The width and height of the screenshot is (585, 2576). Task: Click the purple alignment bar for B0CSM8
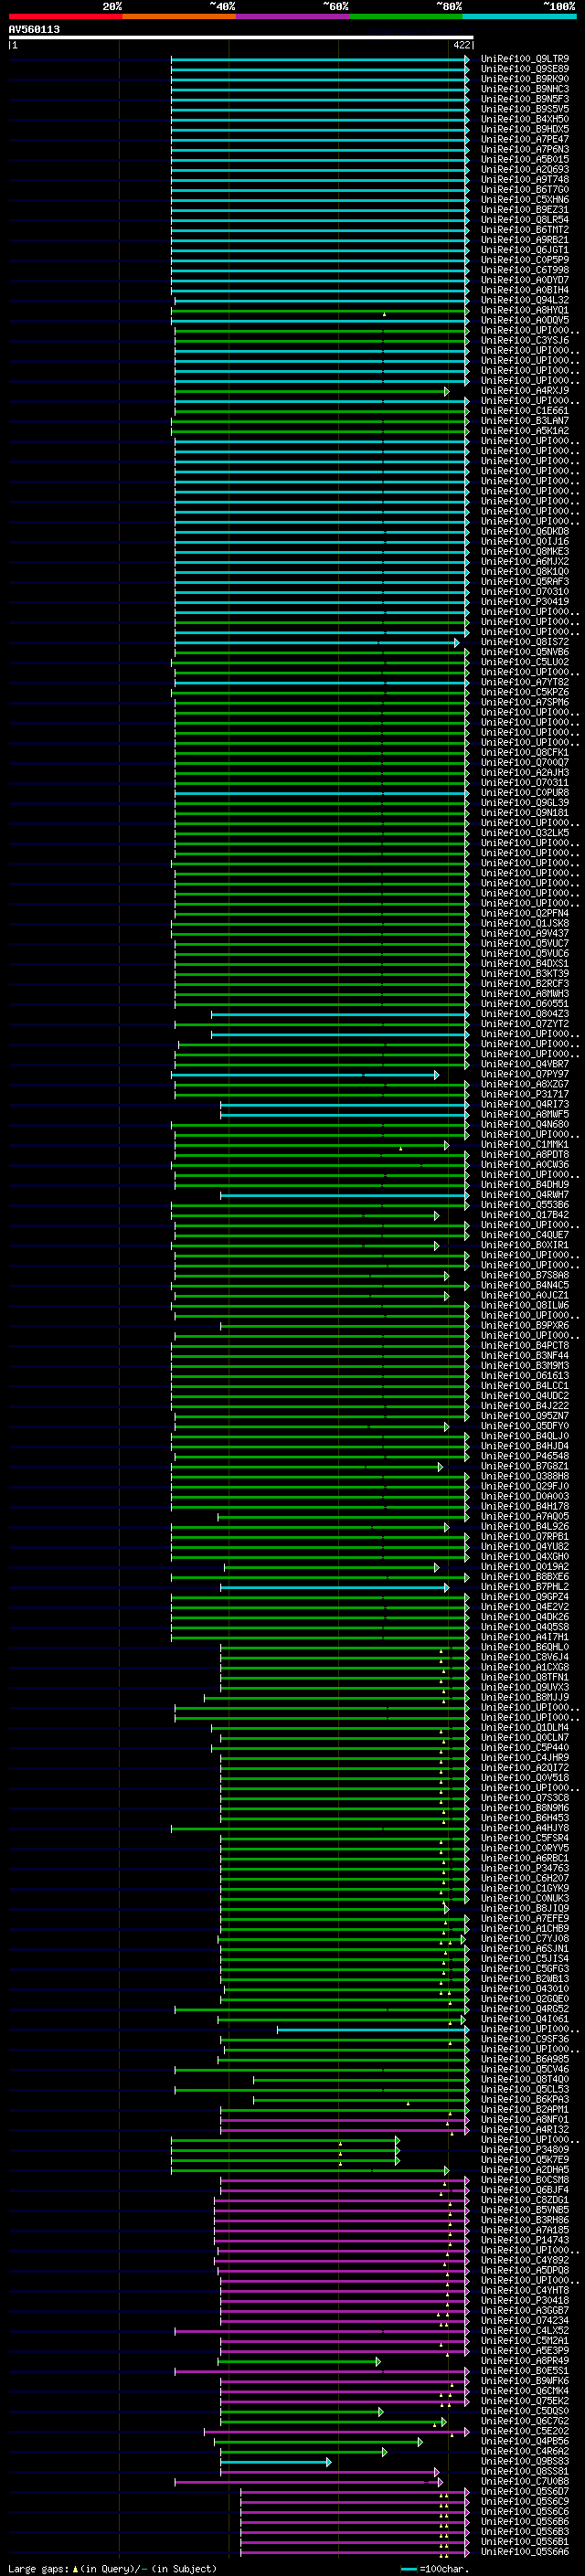pyautogui.click(x=345, y=2179)
